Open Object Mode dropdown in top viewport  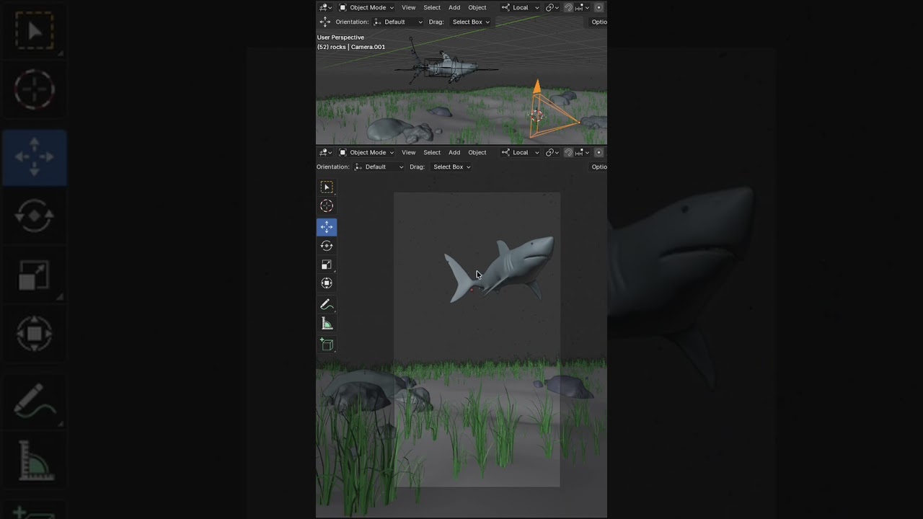pyautogui.click(x=366, y=7)
